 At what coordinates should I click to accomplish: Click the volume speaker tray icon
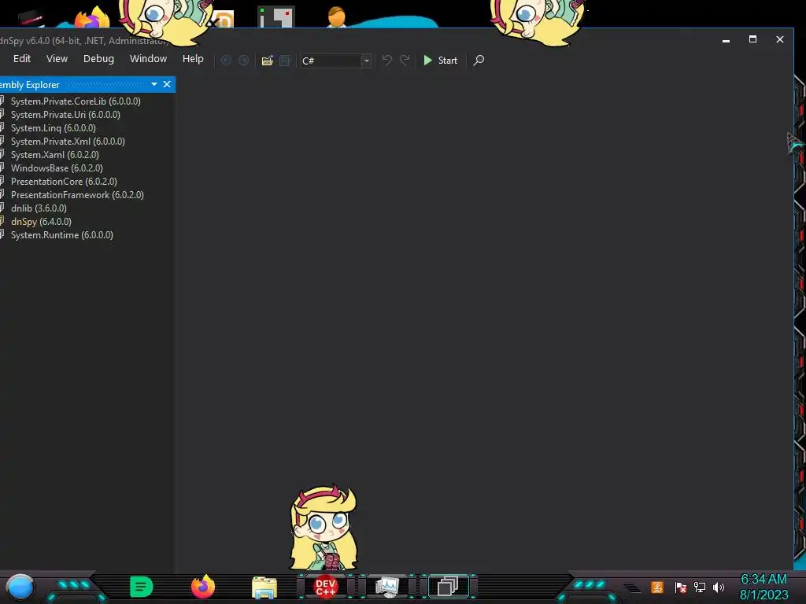point(719,587)
